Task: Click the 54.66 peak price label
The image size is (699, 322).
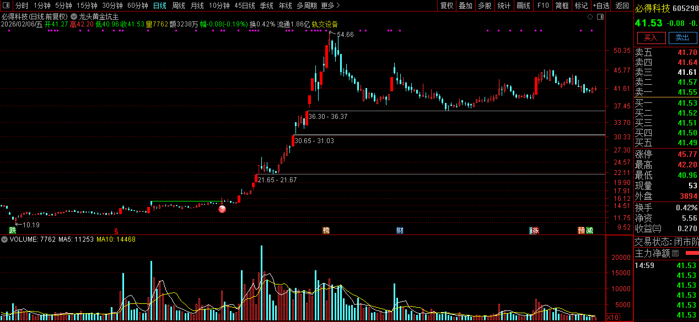Action: (x=345, y=35)
